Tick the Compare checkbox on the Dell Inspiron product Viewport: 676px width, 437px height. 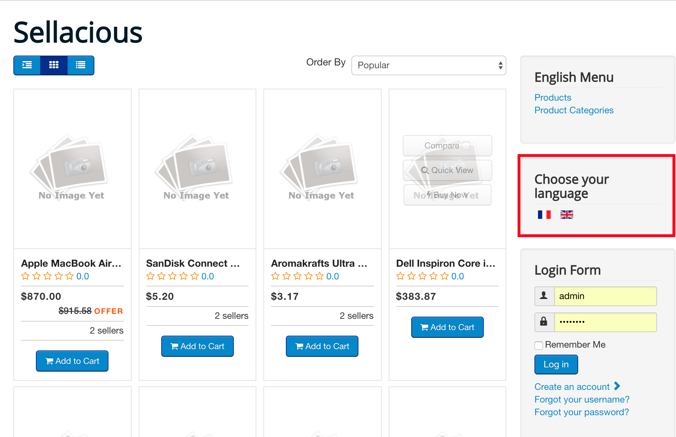[x=466, y=146]
